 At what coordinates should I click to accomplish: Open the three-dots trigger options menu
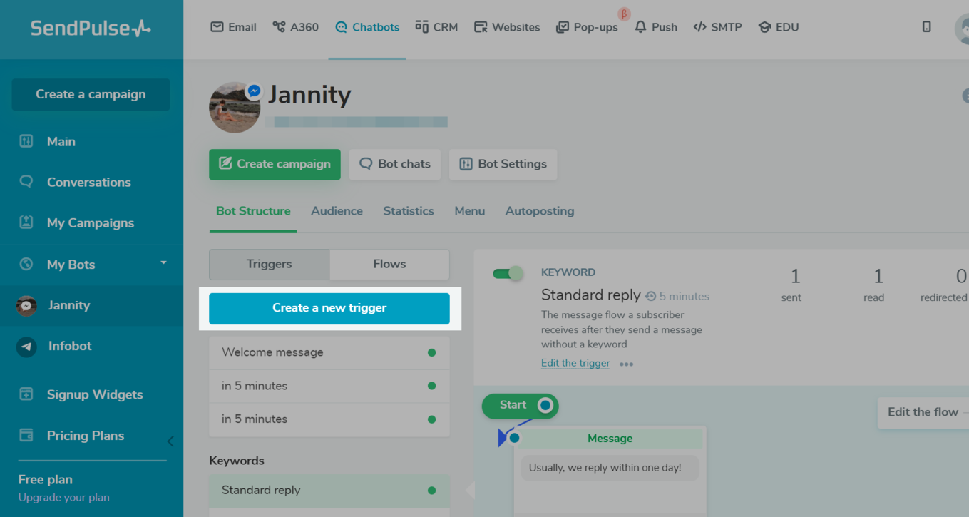[626, 364]
